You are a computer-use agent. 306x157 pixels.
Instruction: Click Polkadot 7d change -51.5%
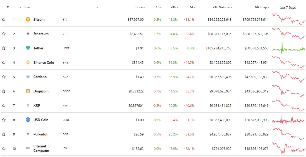(189, 134)
